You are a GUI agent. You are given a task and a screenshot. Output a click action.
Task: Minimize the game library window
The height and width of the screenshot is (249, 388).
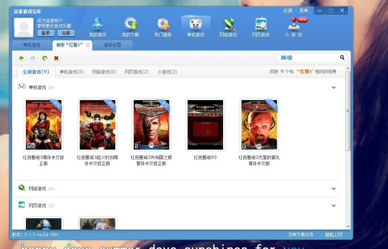pos(319,10)
